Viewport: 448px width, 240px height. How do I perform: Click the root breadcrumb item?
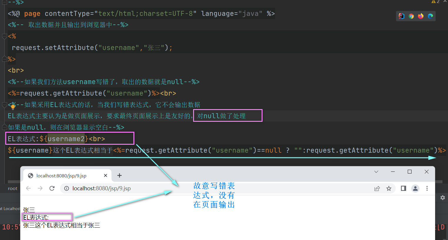point(13,189)
